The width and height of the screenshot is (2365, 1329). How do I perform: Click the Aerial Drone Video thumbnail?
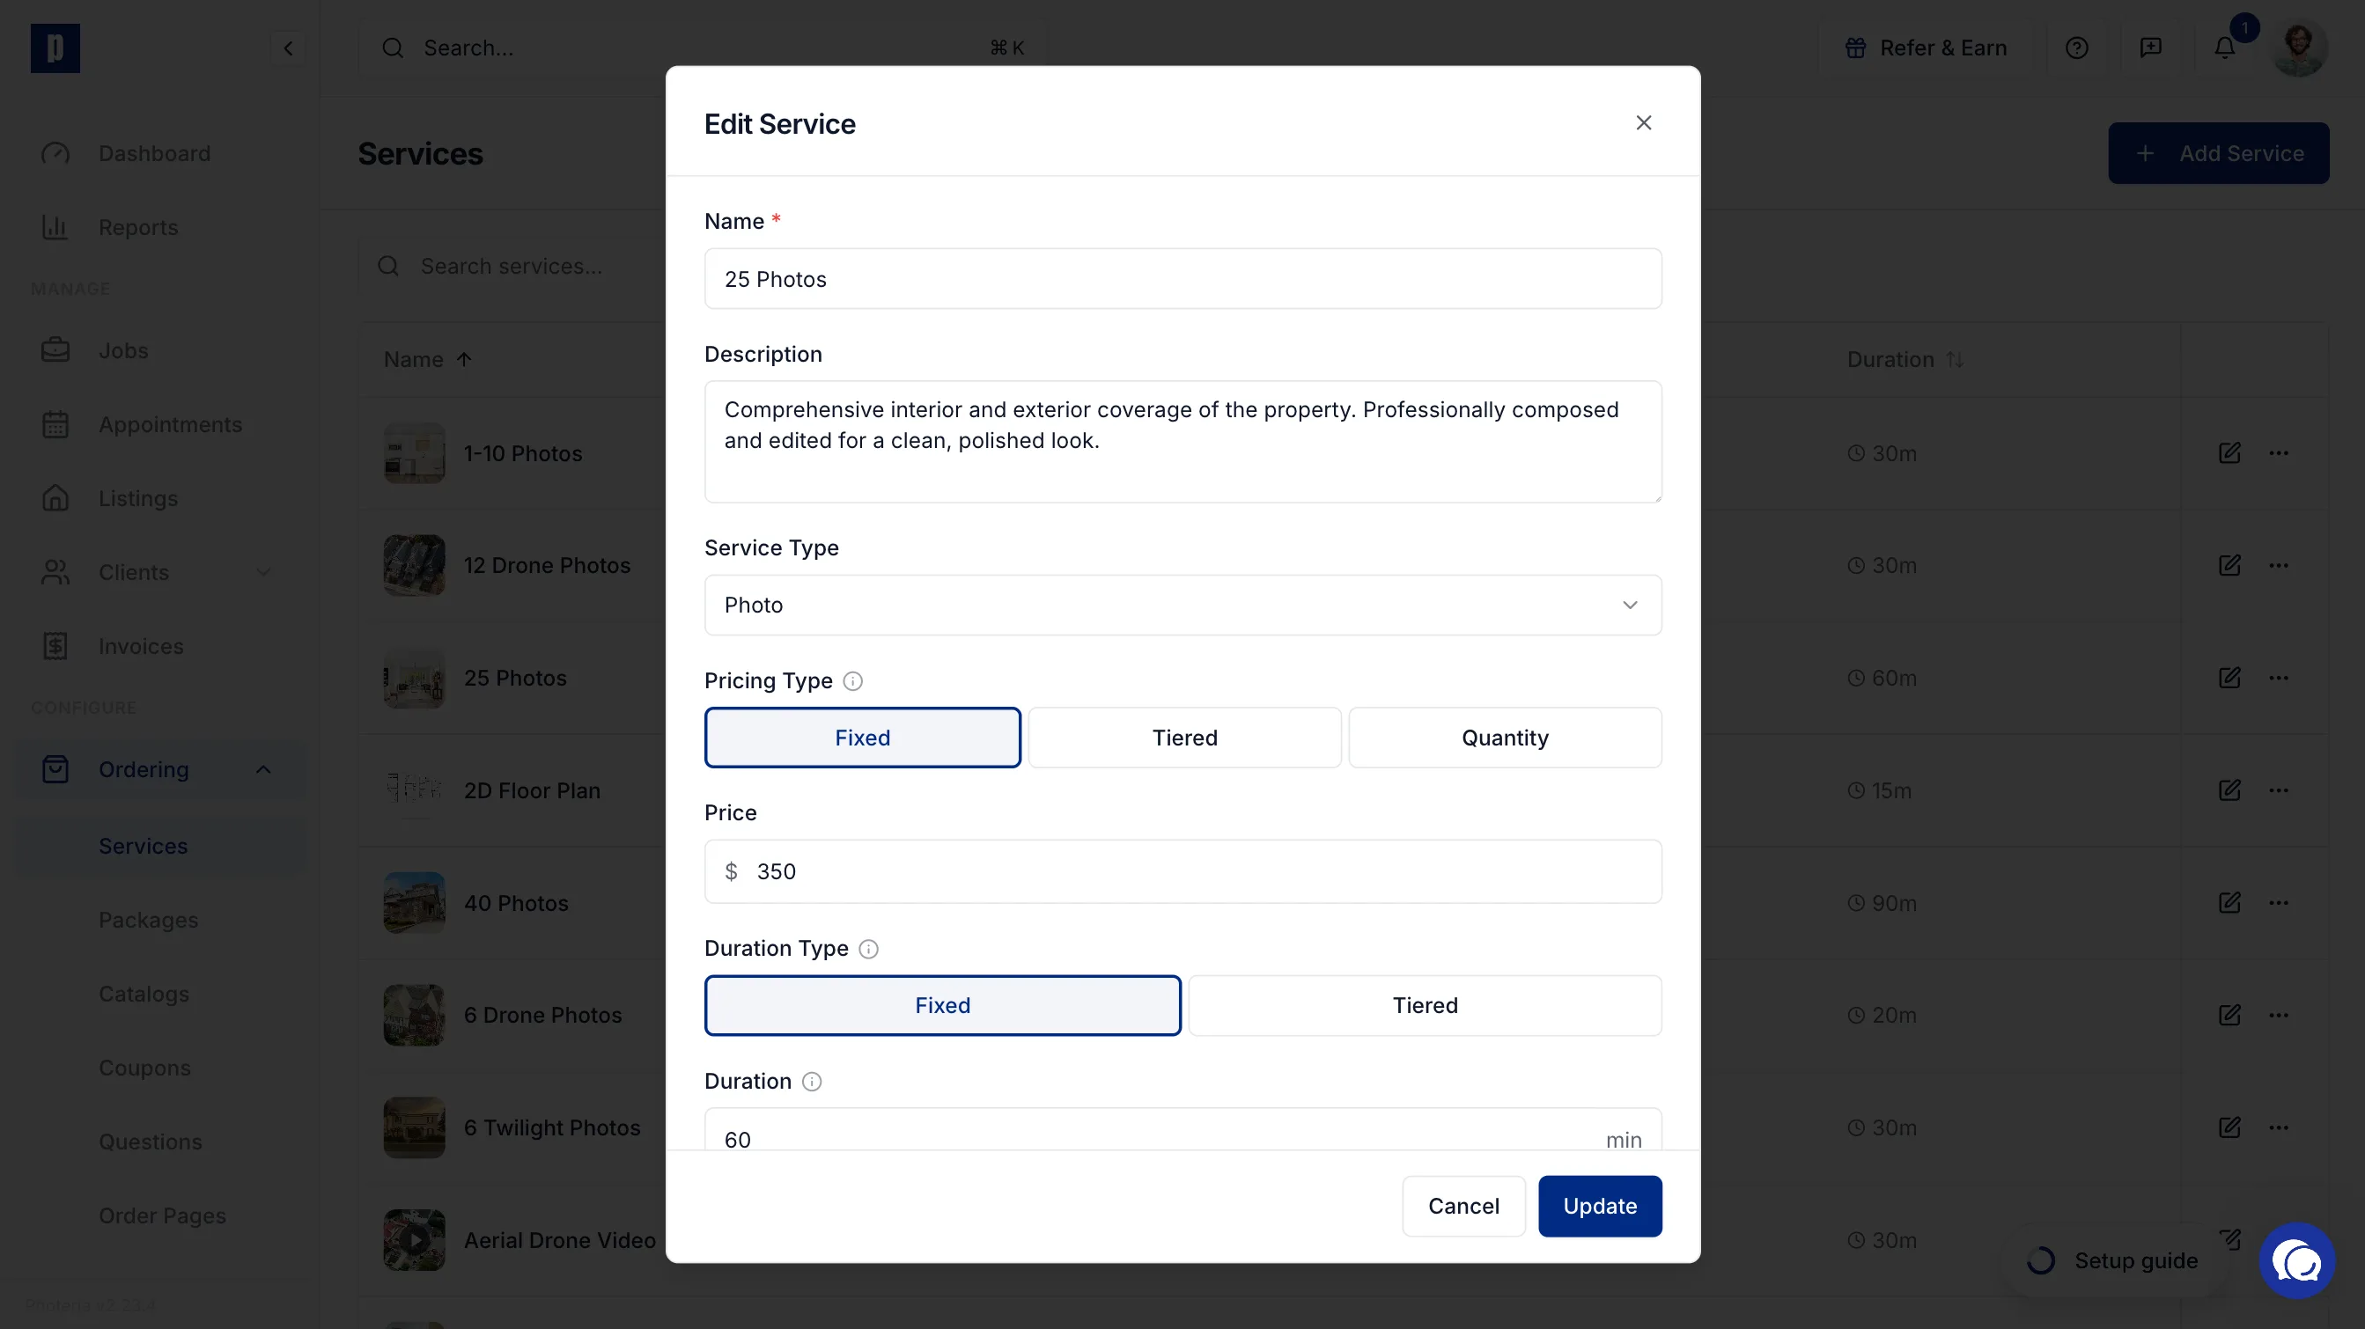point(414,1241)
